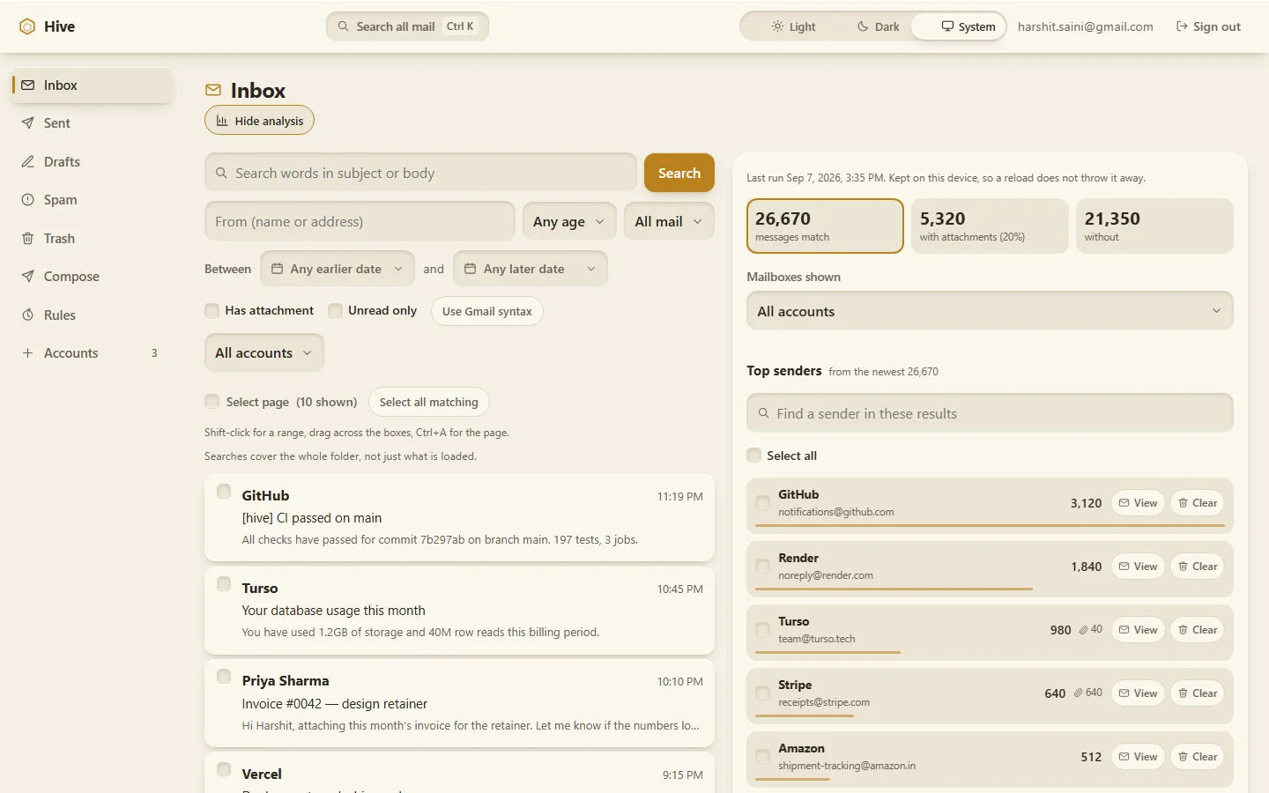Click the 26,670 messages match card
Viewport: 1269px width, 793px height.
tap(825, 226)
